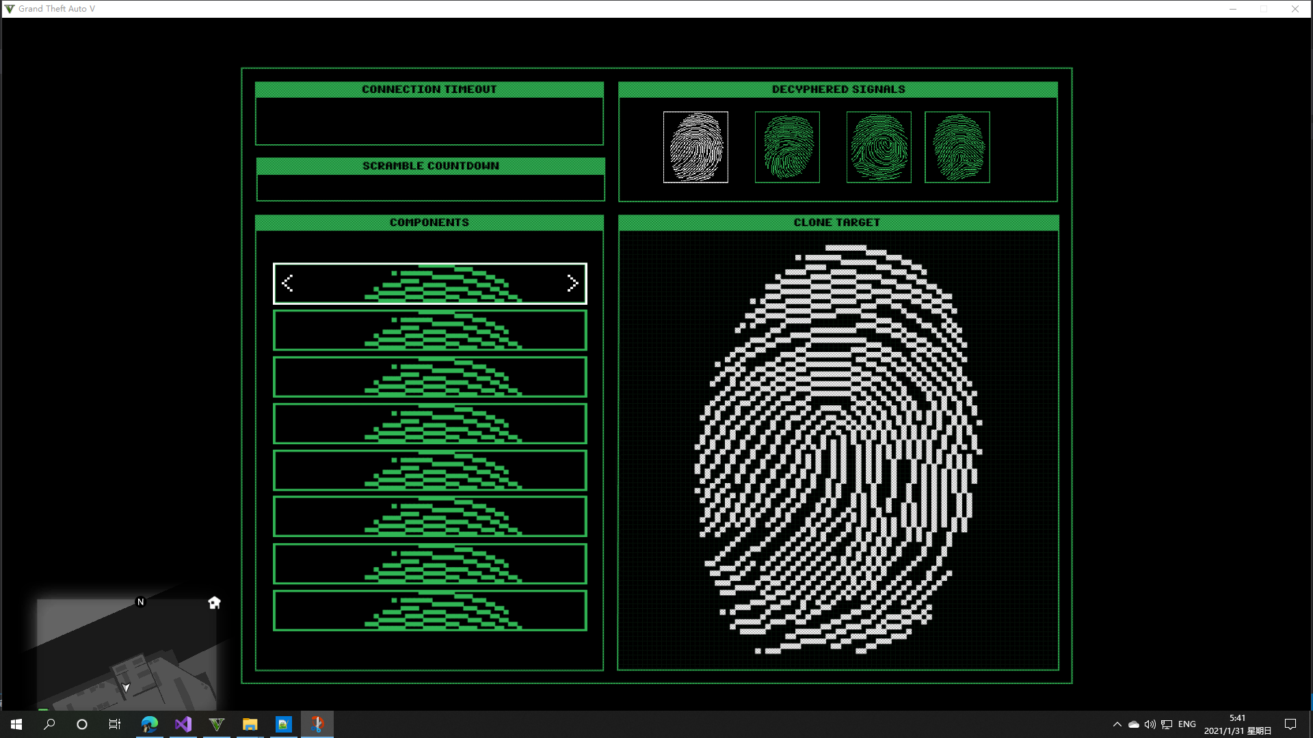Screen dimensions: 1313x738
Task: Open Visual Studio from the taskbar
Action: (183, 724)
